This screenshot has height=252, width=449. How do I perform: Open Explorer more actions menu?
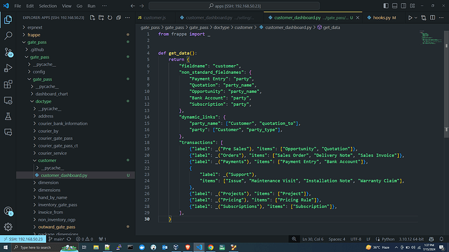click(x=128, y=18)
